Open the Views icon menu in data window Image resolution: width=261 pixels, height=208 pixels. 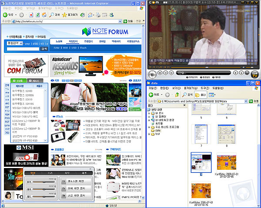tap(212, 95)
